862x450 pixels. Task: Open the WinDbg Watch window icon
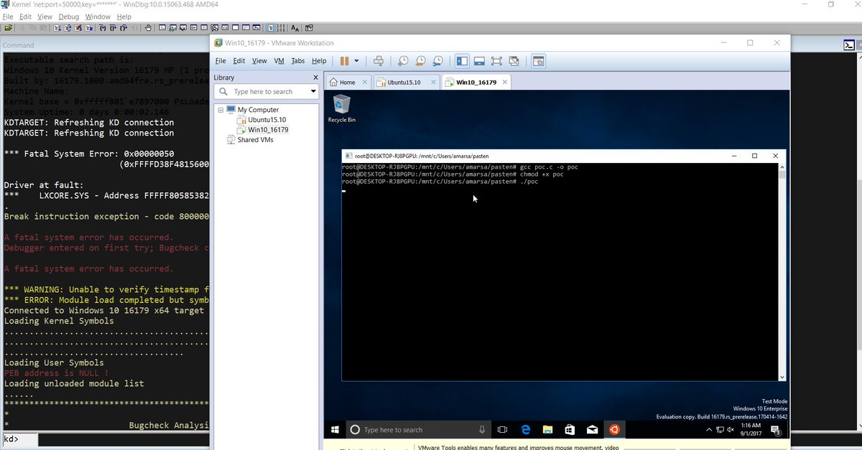(x=172, y=28)
